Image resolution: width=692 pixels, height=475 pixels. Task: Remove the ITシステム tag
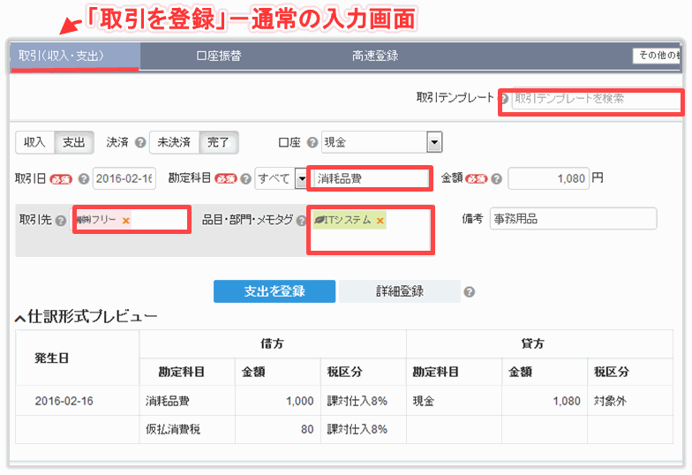tap(380, 221)
